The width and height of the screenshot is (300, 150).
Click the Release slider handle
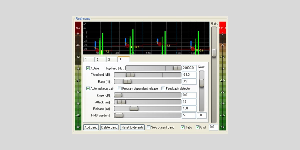tap(134, 108)
